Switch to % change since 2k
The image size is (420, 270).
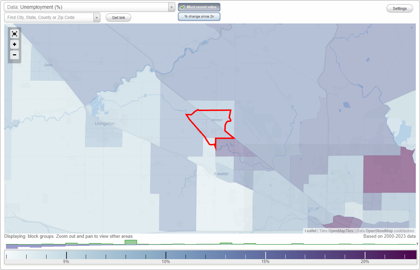(x=199, y=16)
